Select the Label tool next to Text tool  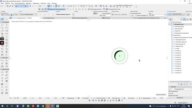click(x=7, y=78)
